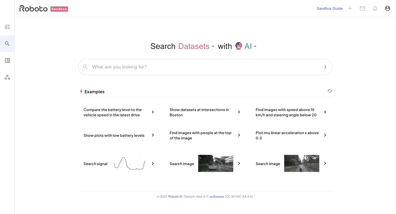
Task: Open the mail envelope icon
Action: coord(362,9)
